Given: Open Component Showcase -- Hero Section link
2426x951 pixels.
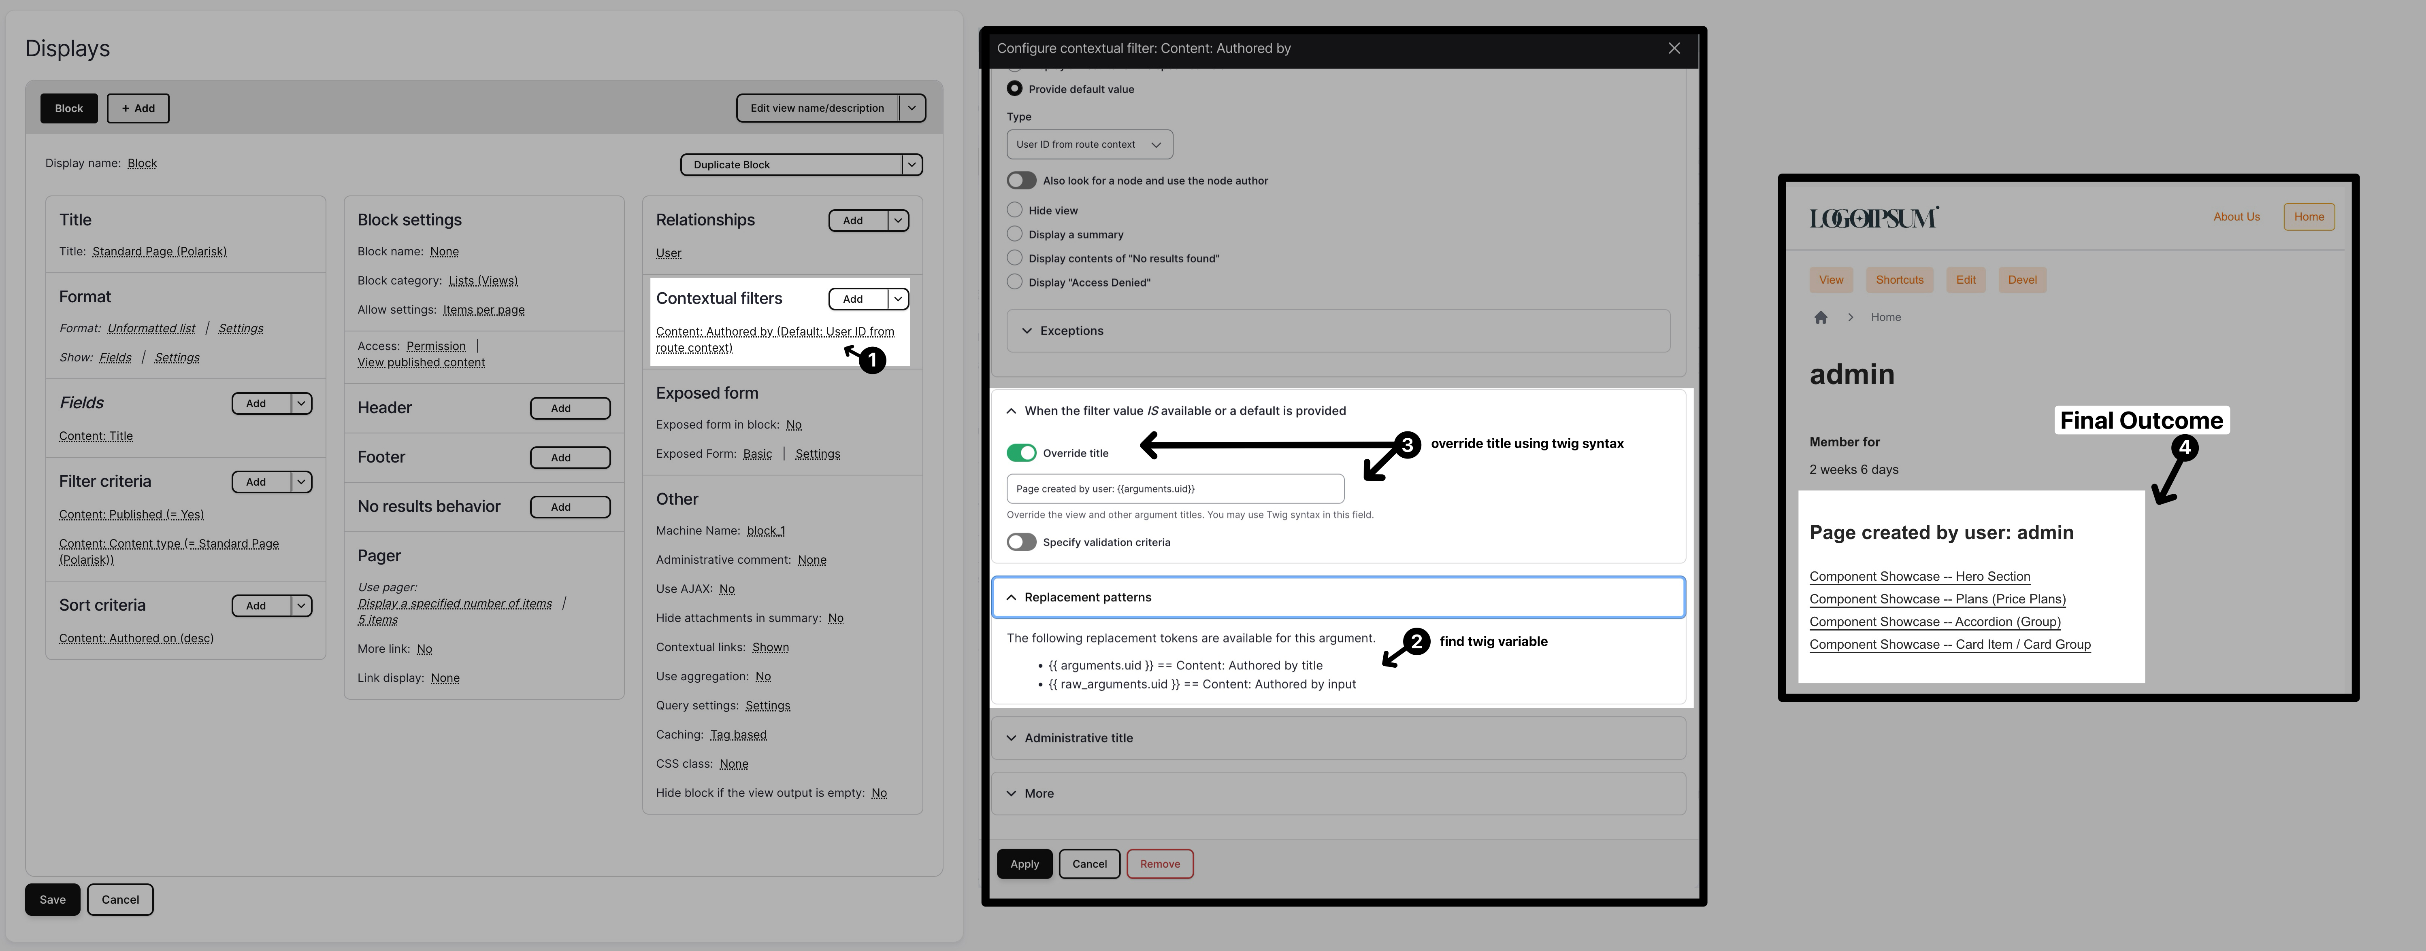Looking at the screenshot, I should pos(1919,576).
